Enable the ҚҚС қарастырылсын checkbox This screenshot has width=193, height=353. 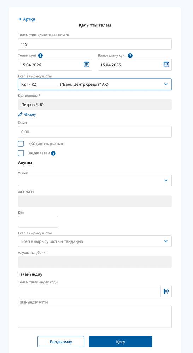pyautogui.click(x=21, y=144)
